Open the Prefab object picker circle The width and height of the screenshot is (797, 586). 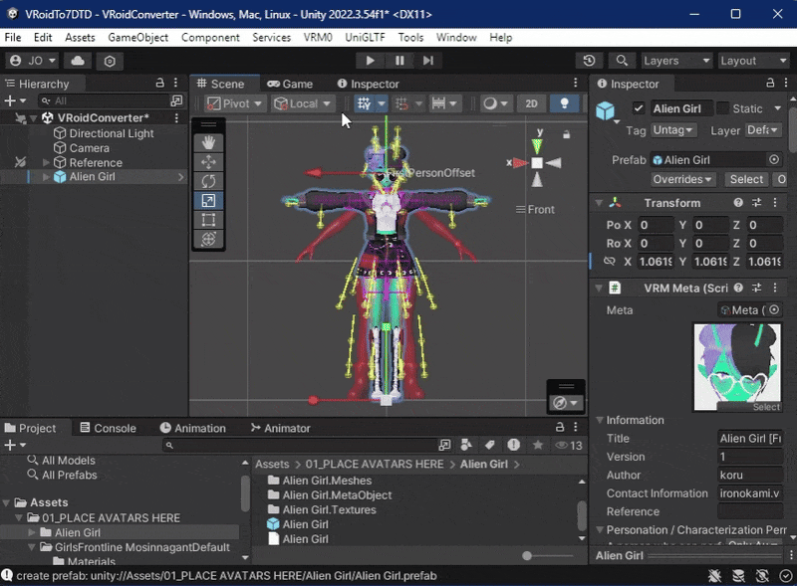pyautogui.click(x=774, y=159)
